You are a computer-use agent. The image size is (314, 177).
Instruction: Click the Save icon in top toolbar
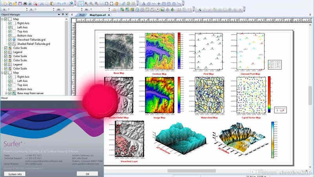click(x=20, y=4)
